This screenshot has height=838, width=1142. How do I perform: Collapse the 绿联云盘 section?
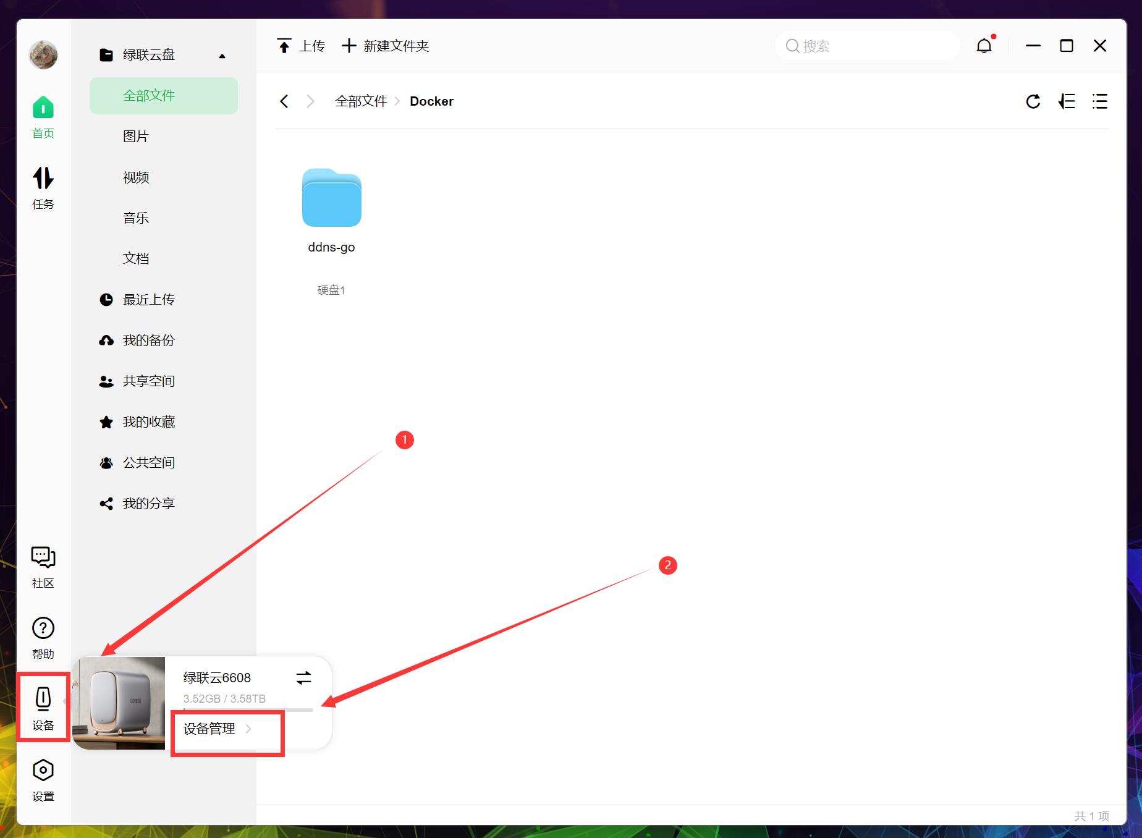coord(222,56)
